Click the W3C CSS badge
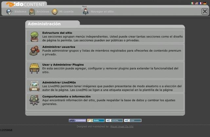 point(133,120)
